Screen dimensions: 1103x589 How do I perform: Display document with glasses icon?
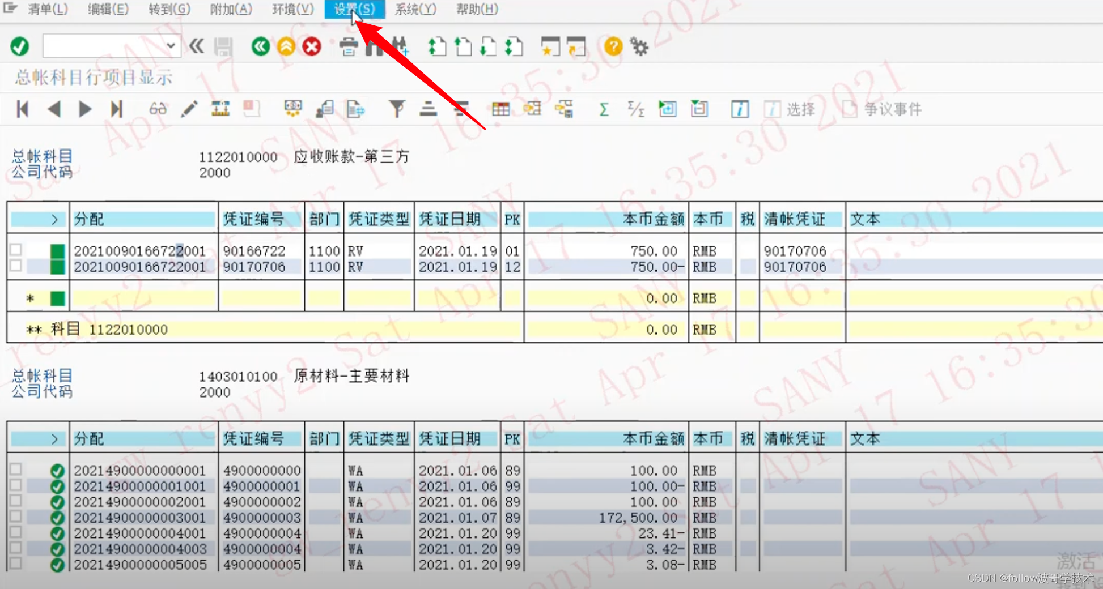click(x=158, y=109)
